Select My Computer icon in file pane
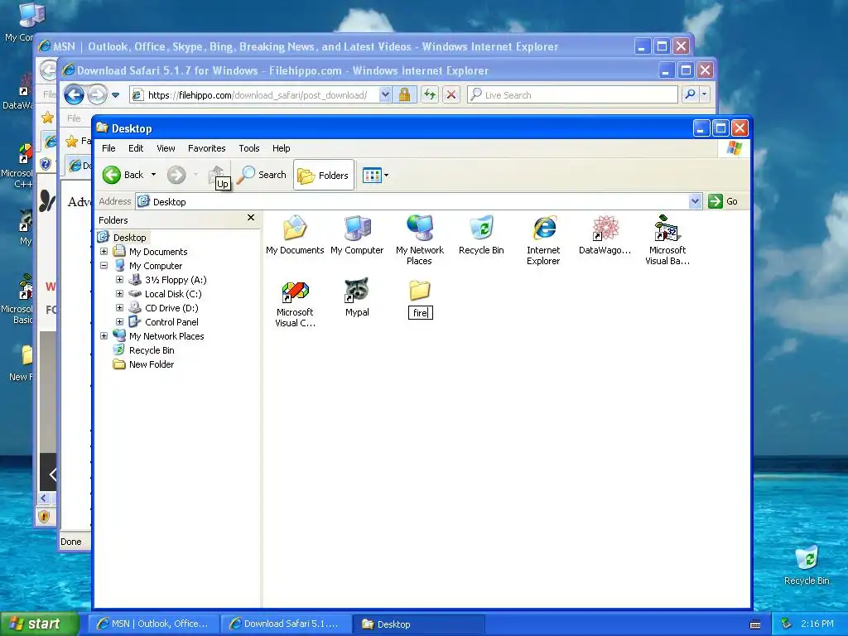 point(357,235)
